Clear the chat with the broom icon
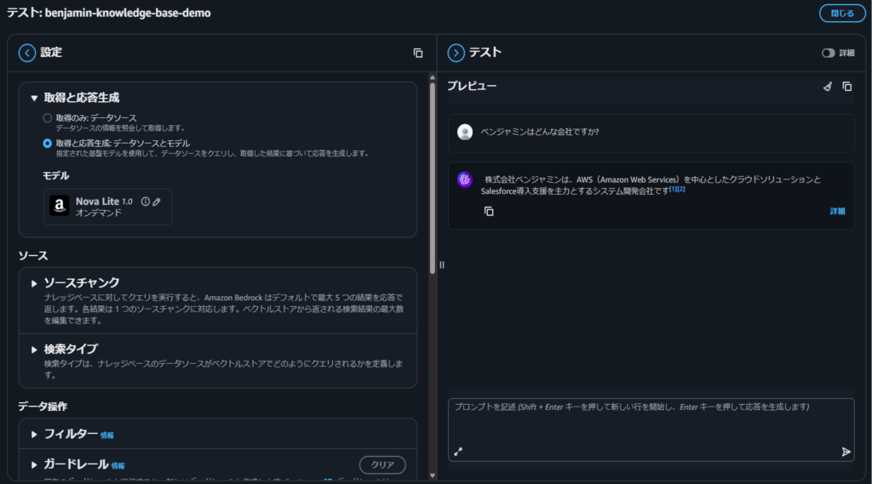The height and width of the screenshot is (484, 872). pyautogui.click(x=827, y=87)
